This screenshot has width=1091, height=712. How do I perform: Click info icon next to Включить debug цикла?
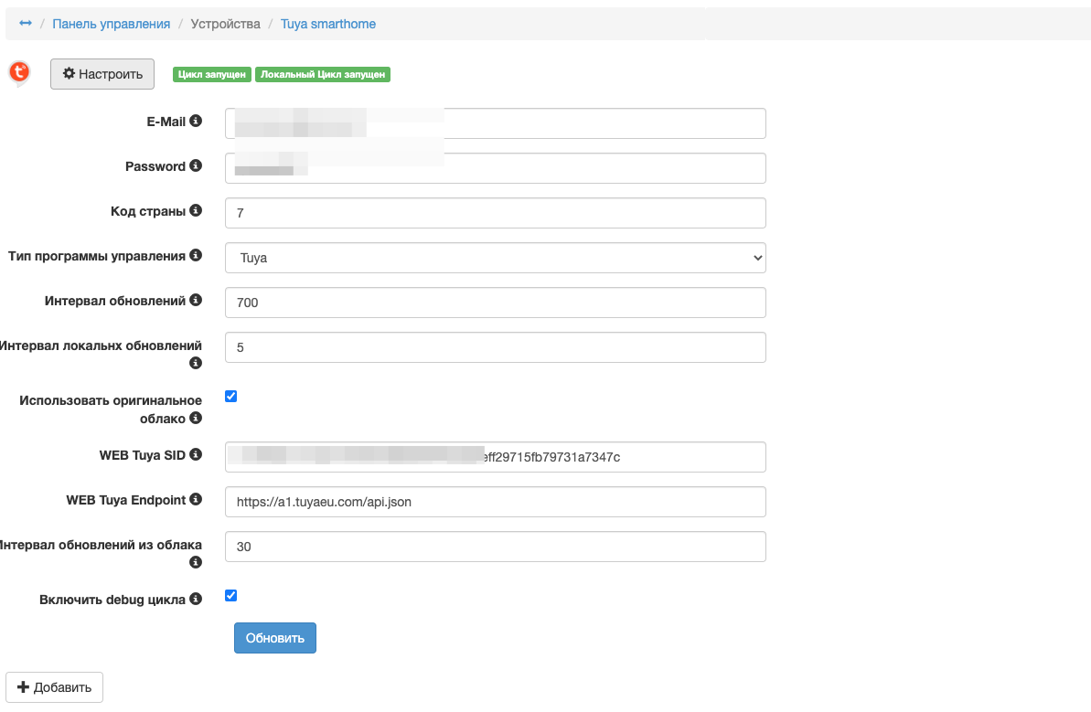tap(196, 600)
